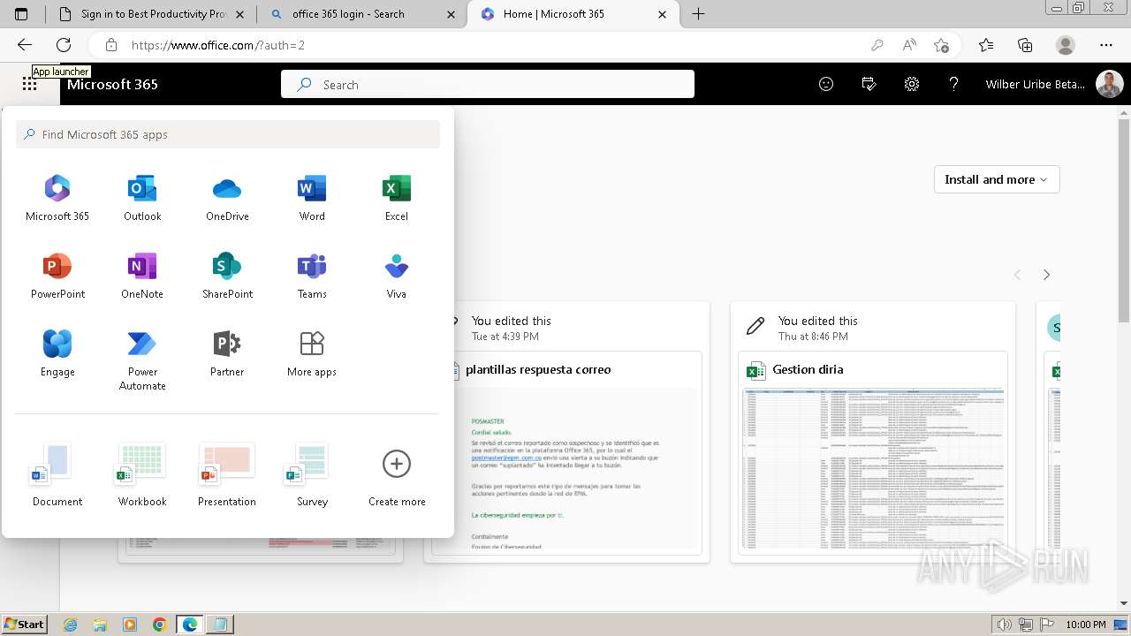Open Viva from the app launcher

[397, 276]
